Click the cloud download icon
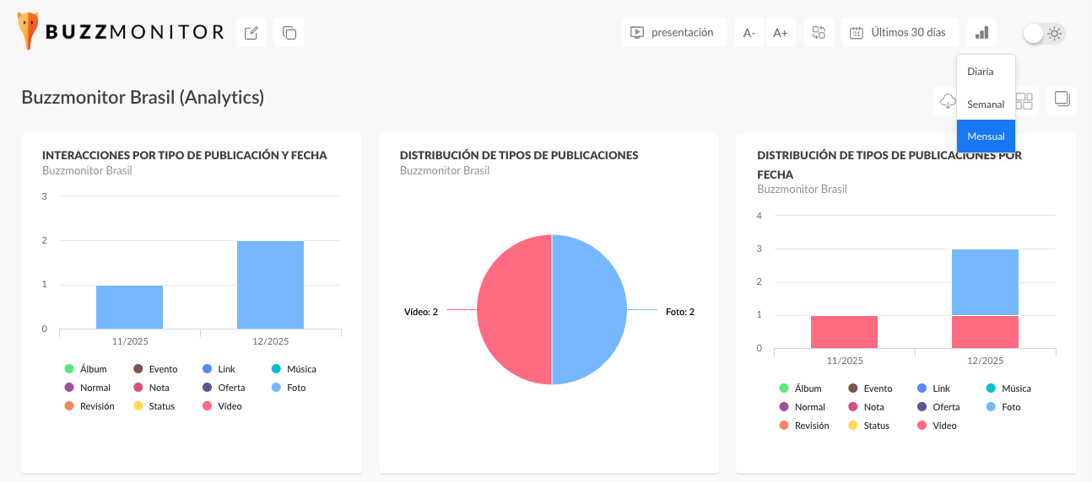 [x=948, y=101]
